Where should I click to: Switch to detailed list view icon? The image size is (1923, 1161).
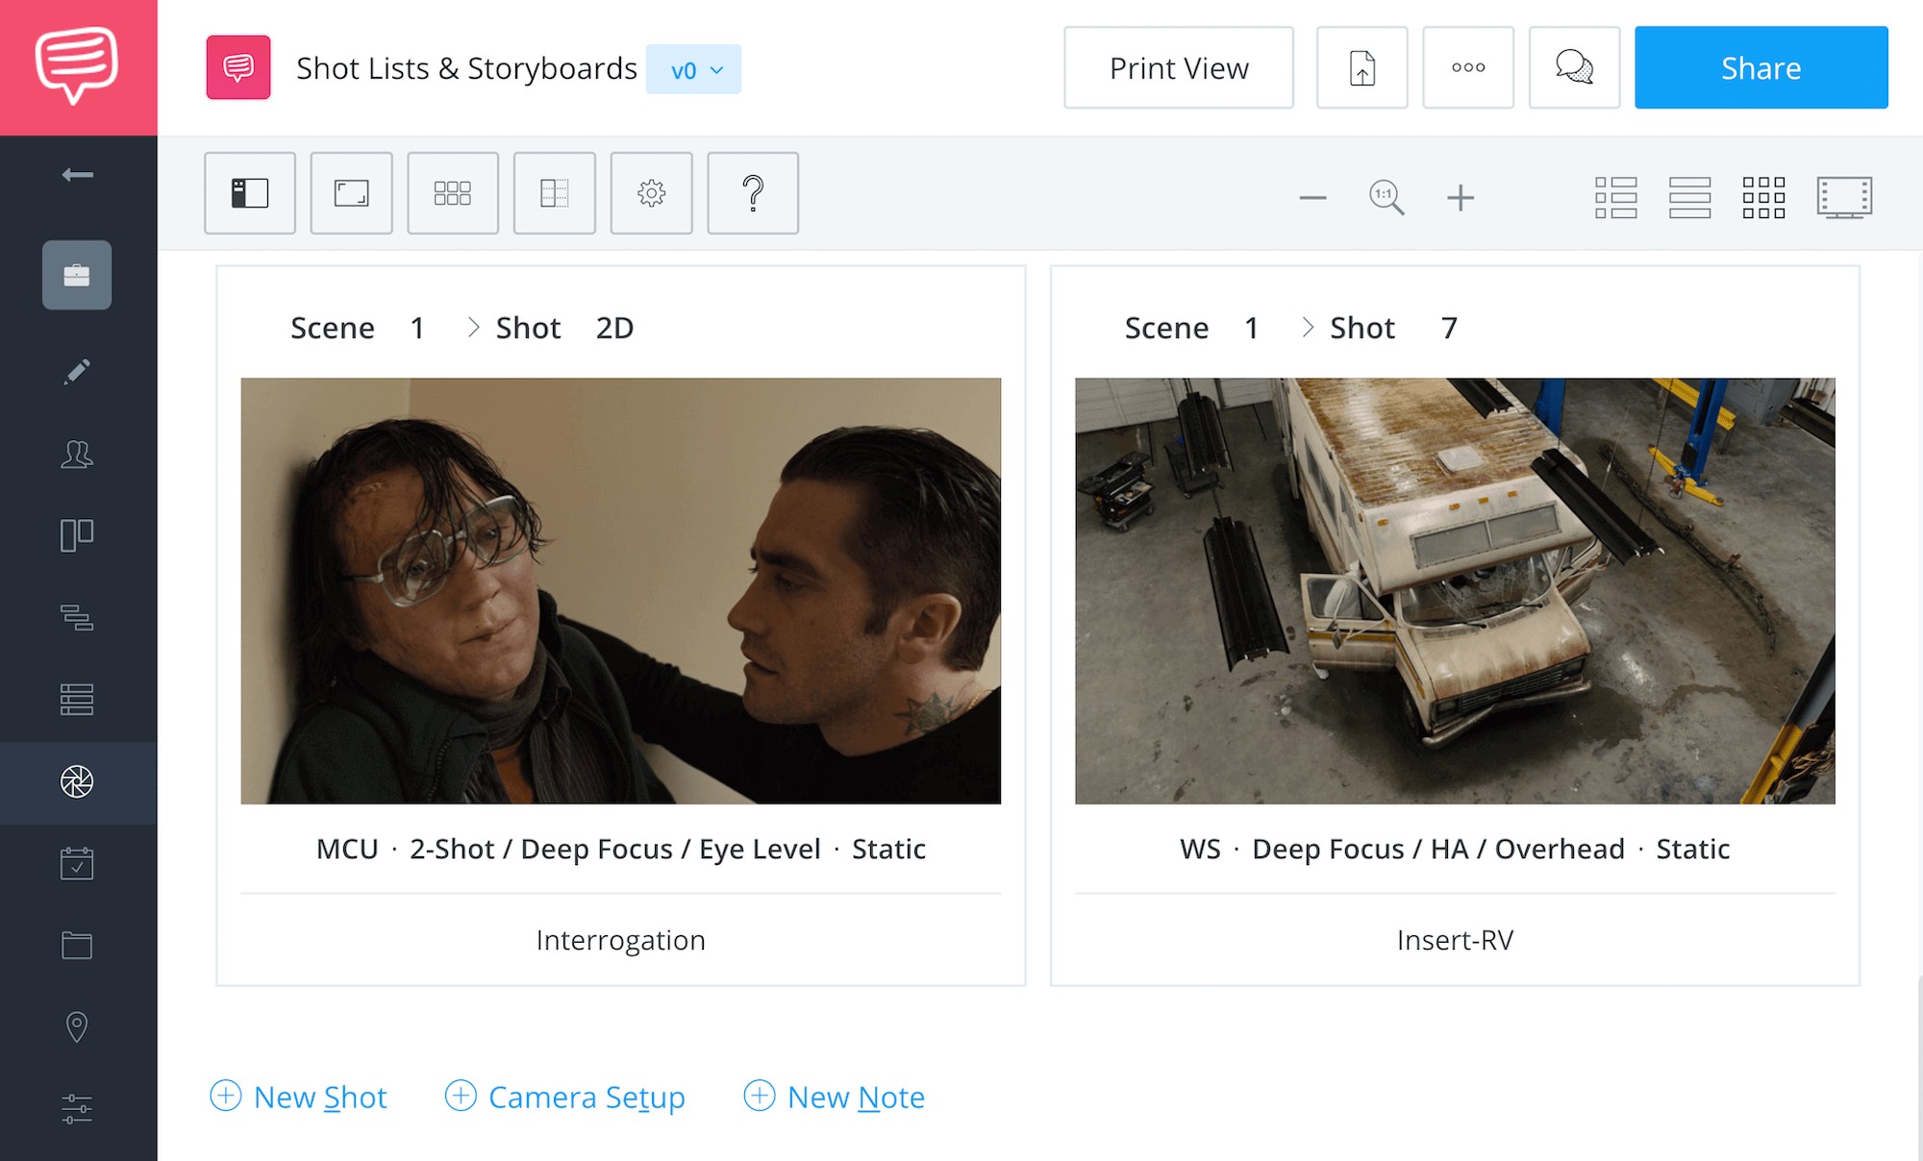point(1616,197)
